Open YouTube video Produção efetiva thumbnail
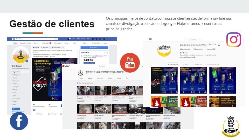This screenshot has width=249, height=140. click(x=86, y=109)
